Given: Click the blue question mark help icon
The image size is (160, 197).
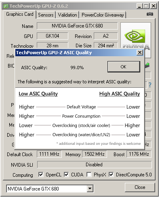Looking at the screenshot, I should point(150,85).
